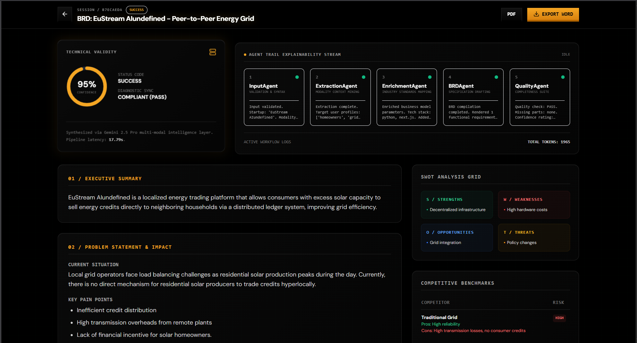Click the RISK column header
The height and width of the screenshot is (343, 637).
(x=558, y=303)
